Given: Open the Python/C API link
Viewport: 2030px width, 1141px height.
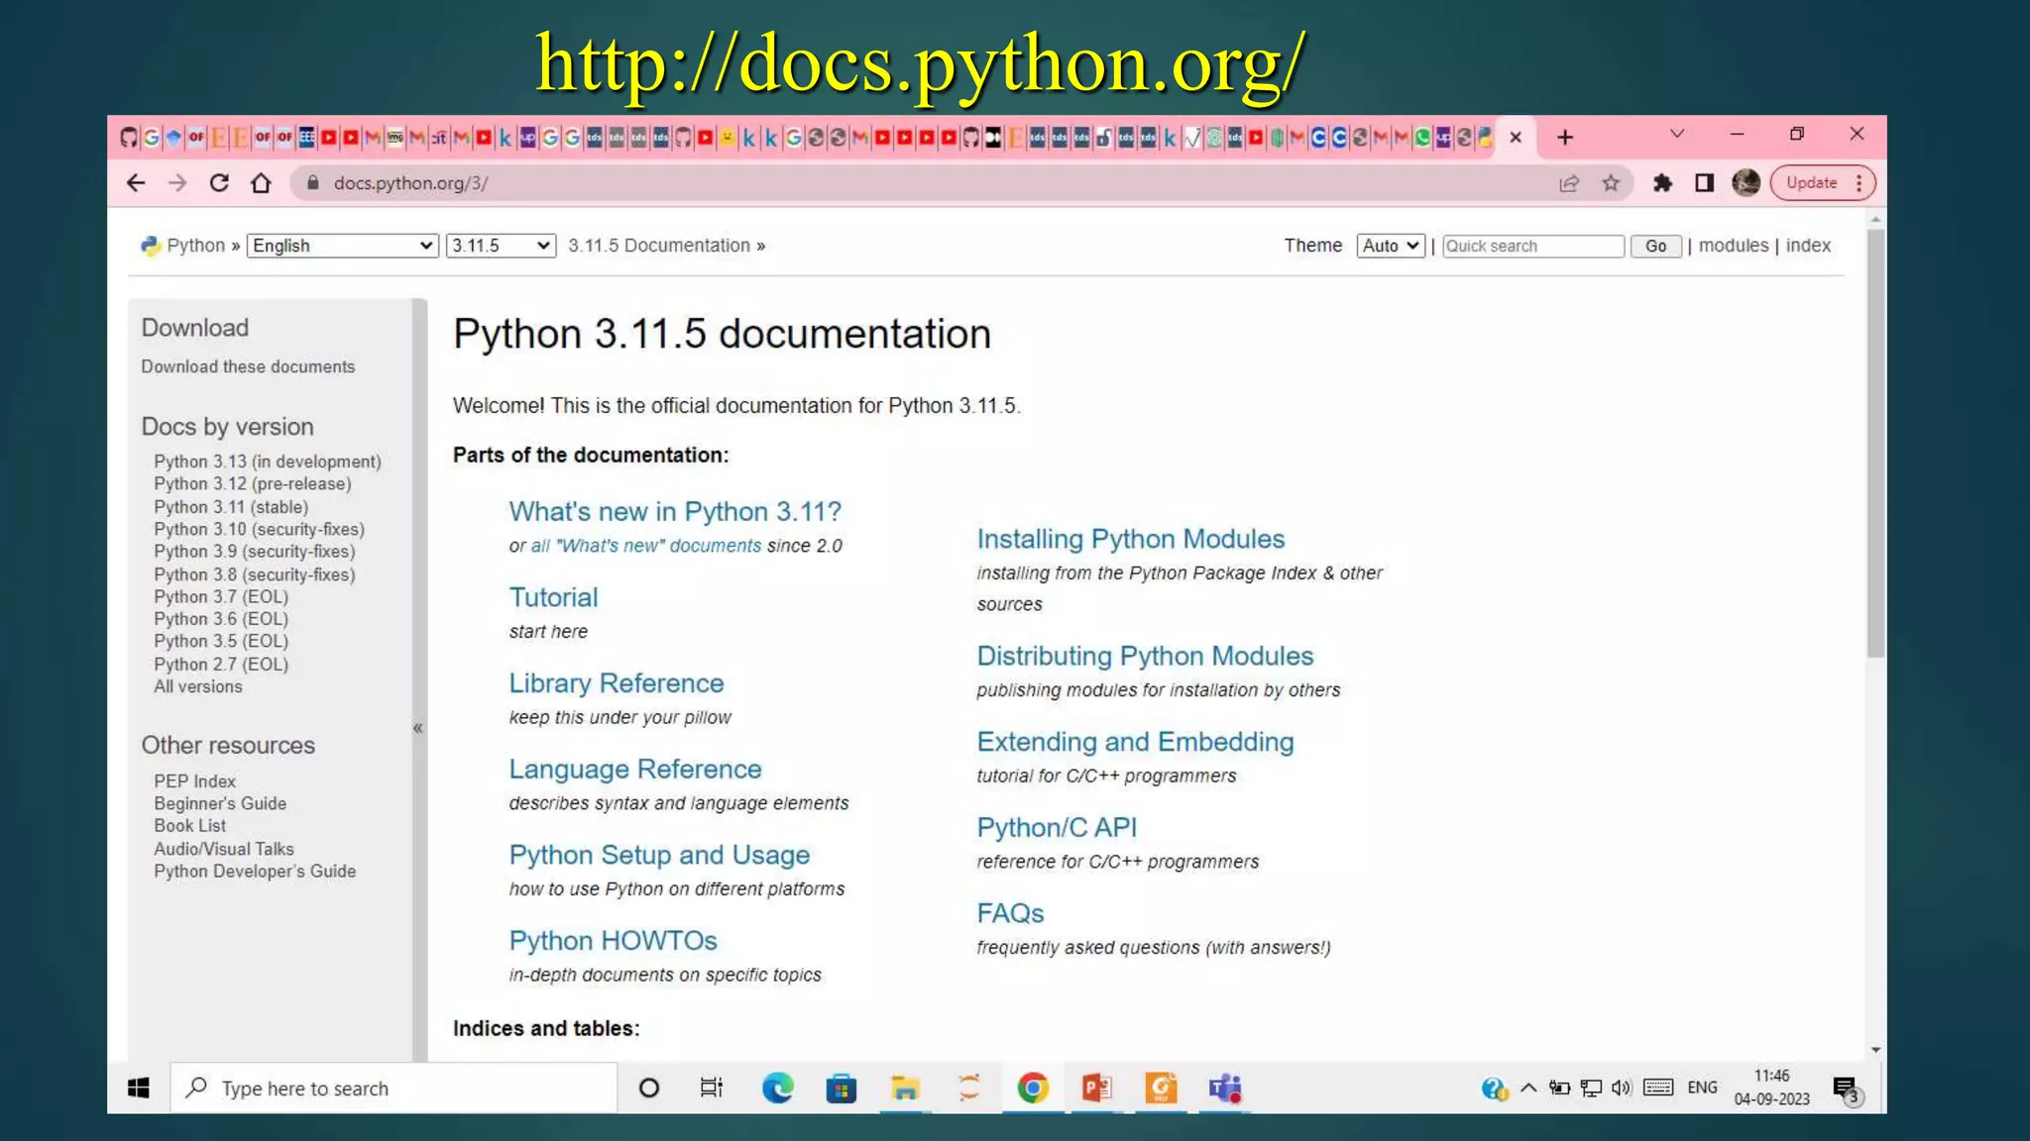Looking at the screenshot, I should click(1057, 827).
